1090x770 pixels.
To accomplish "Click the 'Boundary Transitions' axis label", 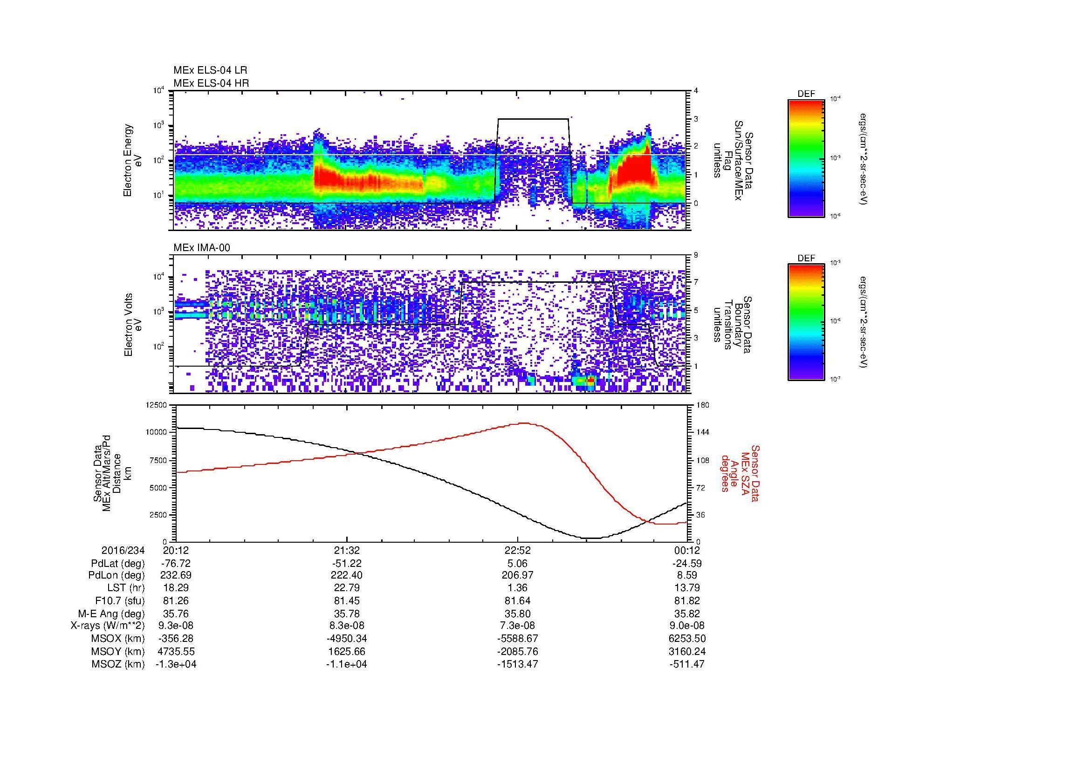I will click(734, 325).
